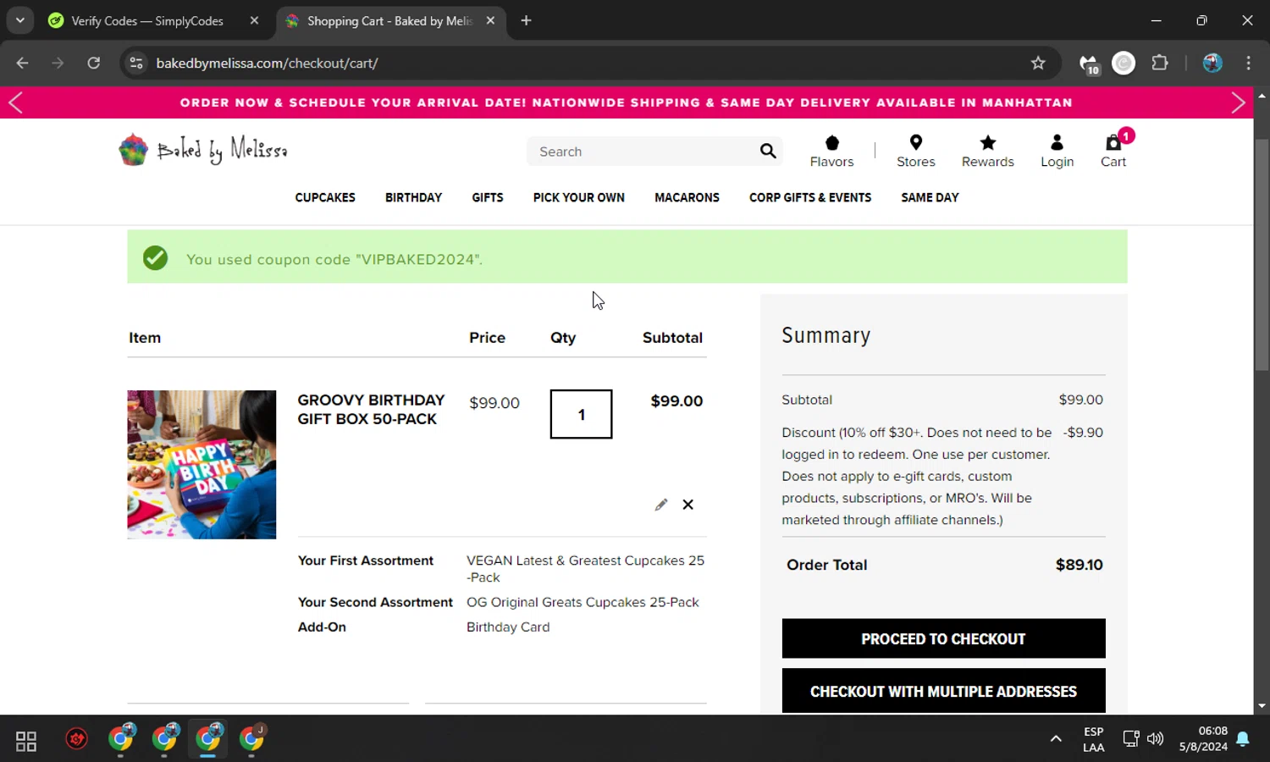
Task: Click the 'Birthday Card' add-on text
Action: coord(508,627)
